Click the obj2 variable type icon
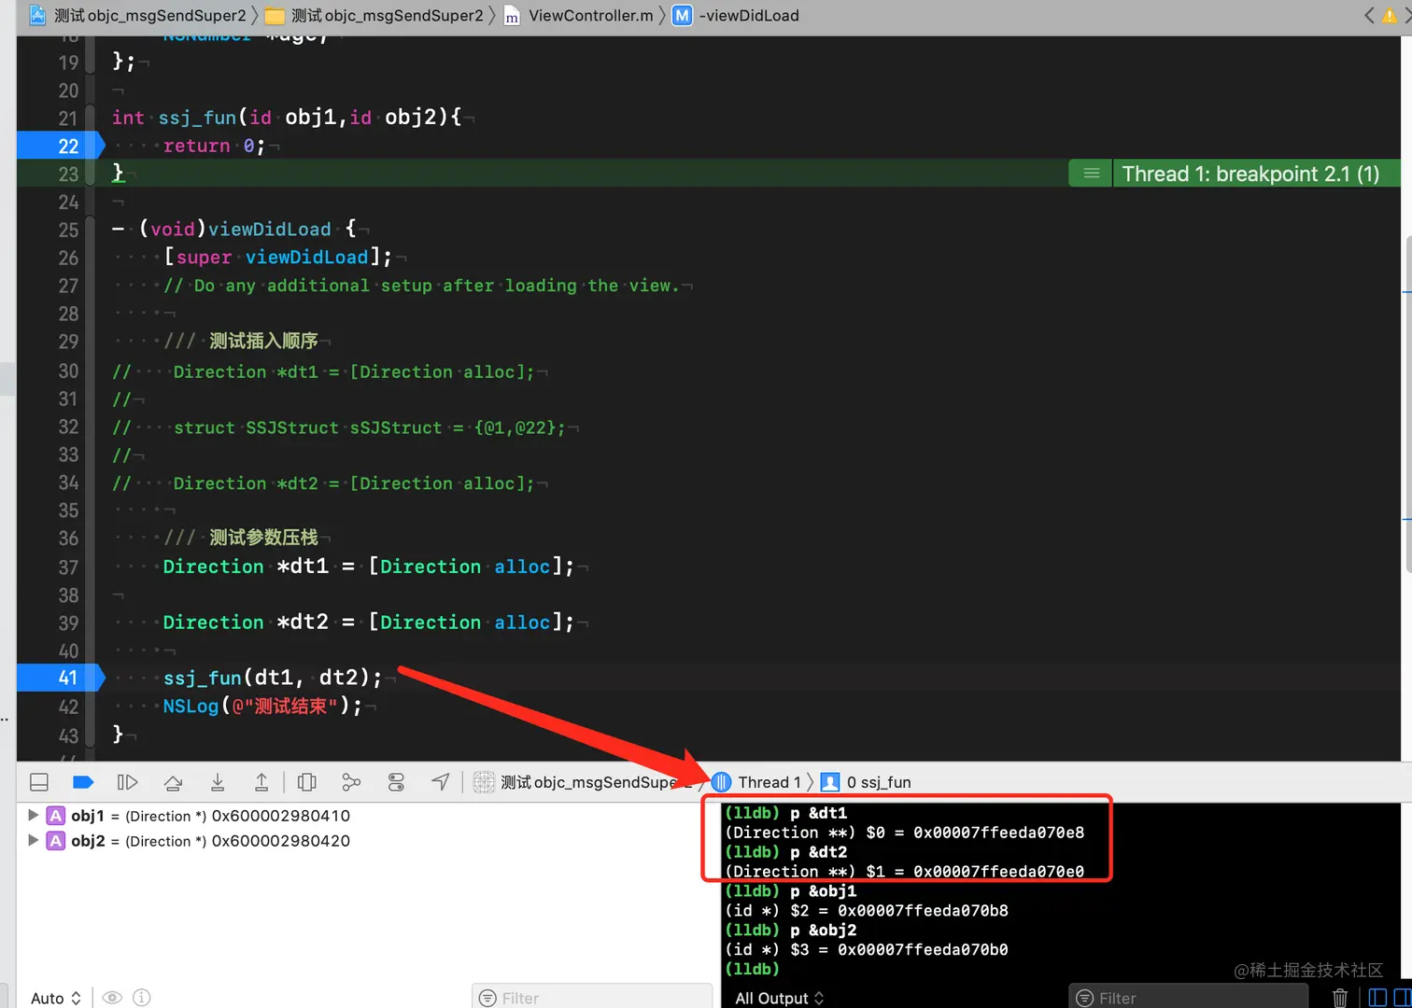This screenshot has width=1412, height=1008. [x=56, y=840]
